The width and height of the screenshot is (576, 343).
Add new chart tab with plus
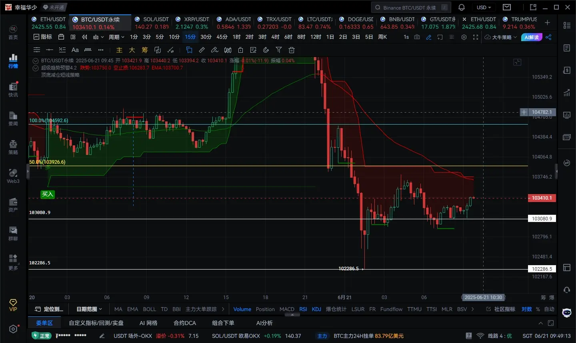coord(547,23)
